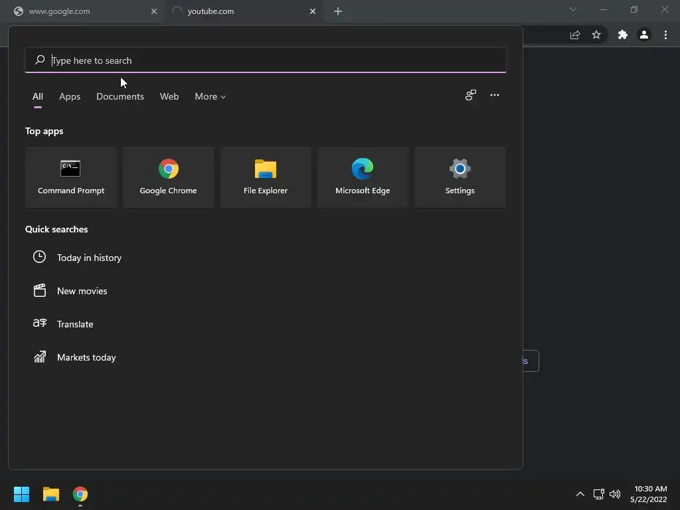Viewport: 680px width, 510px height.
Task: Click the magnifier icon in search box
Action: pyautogui.click(x=40, y=60)
